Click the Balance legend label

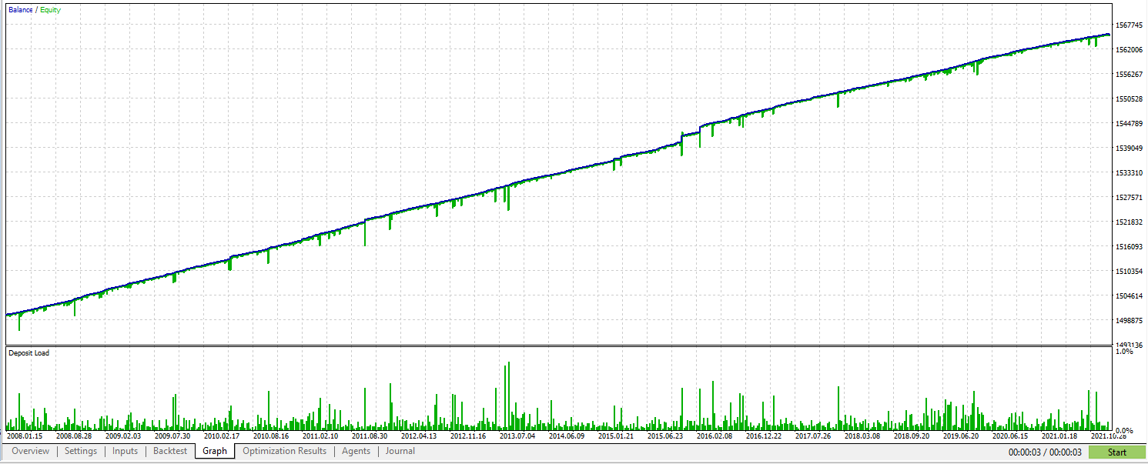[x=21, y=10]
